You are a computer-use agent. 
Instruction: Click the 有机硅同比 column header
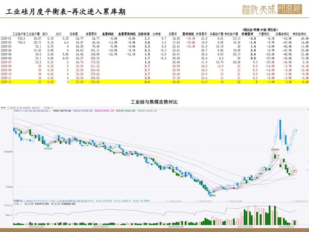tap(300, 34)
